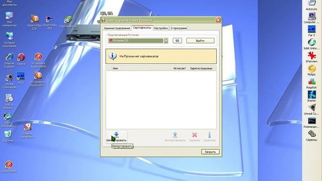322x181 pixels.
Task: Select Сертификаты desktop shortcut
Action: 68,22
